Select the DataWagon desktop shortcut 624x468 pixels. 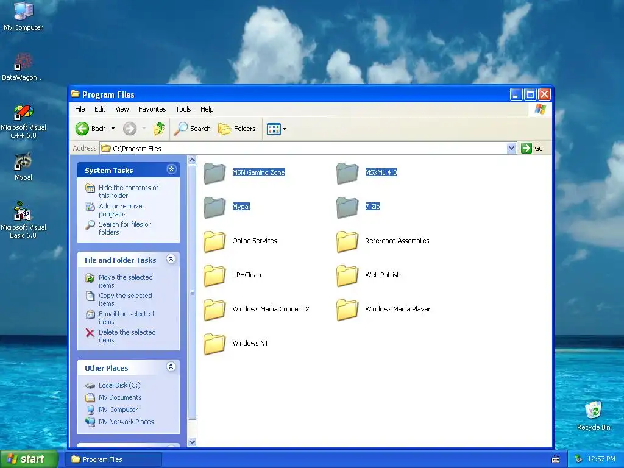click(23, 62)
